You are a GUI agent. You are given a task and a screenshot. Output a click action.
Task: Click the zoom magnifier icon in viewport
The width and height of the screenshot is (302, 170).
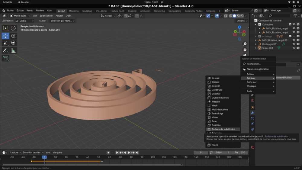click(245, 44)
